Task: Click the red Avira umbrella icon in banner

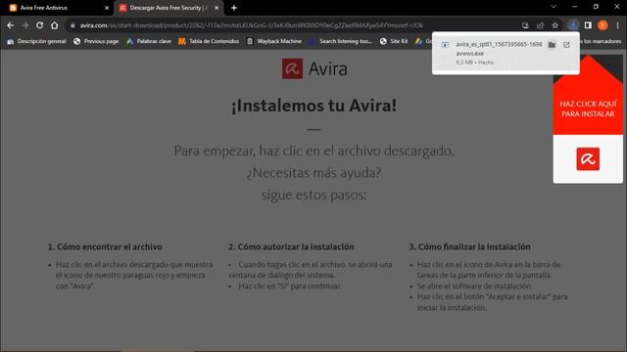Action: tap(588, 158)
